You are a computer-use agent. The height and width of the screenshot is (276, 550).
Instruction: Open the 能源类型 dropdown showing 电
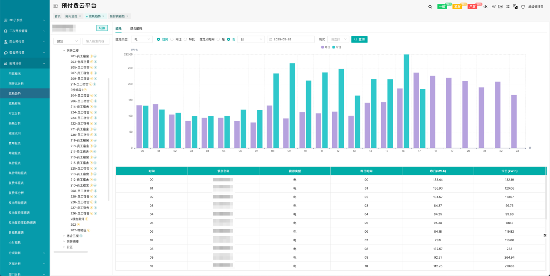[x=142, y=39]
